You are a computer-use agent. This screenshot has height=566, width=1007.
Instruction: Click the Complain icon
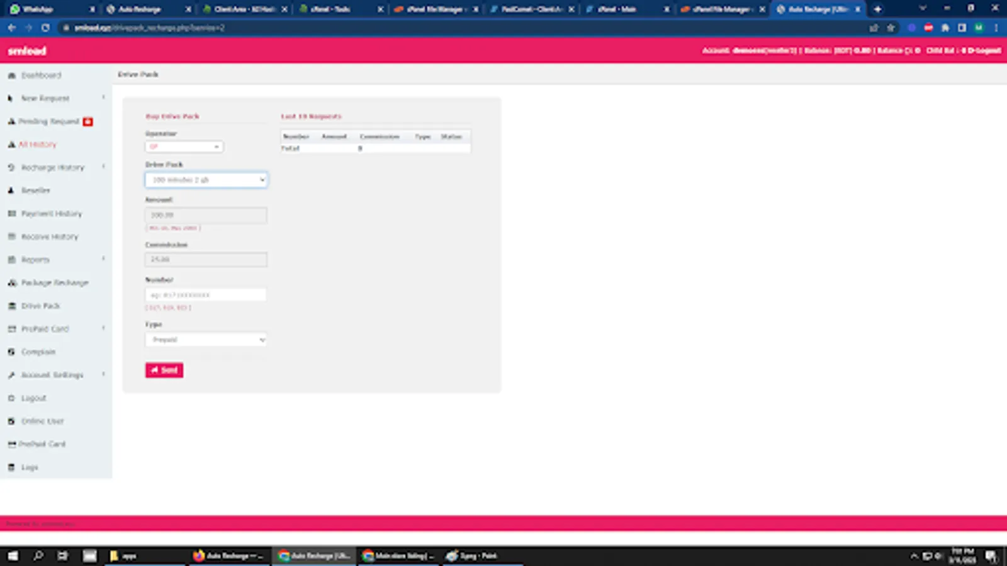(11, 352)
